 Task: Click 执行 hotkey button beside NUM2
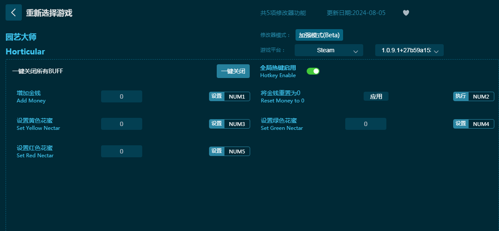[461, 96]
